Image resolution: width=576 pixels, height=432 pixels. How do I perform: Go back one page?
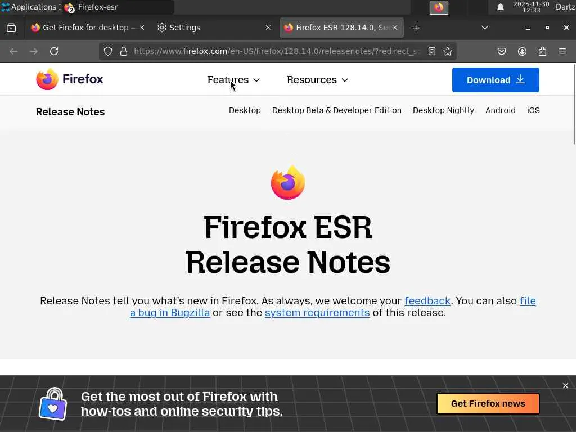pyautogui.click(x=13, y=51)
